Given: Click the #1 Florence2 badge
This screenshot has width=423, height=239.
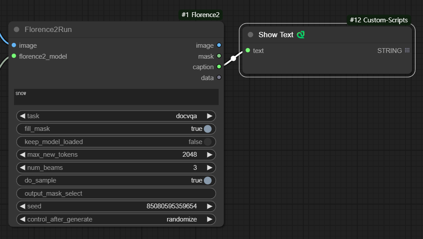Looking at the screenshot, I should click(x=200, y=15).
